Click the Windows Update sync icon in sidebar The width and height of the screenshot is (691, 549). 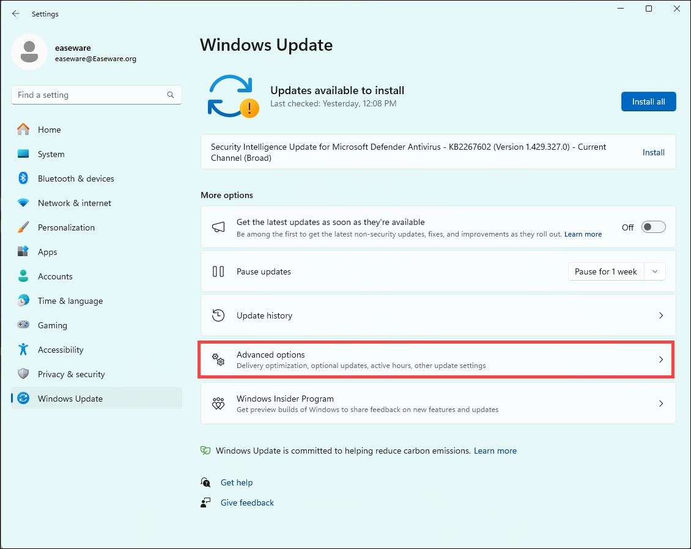pos(23,399)
